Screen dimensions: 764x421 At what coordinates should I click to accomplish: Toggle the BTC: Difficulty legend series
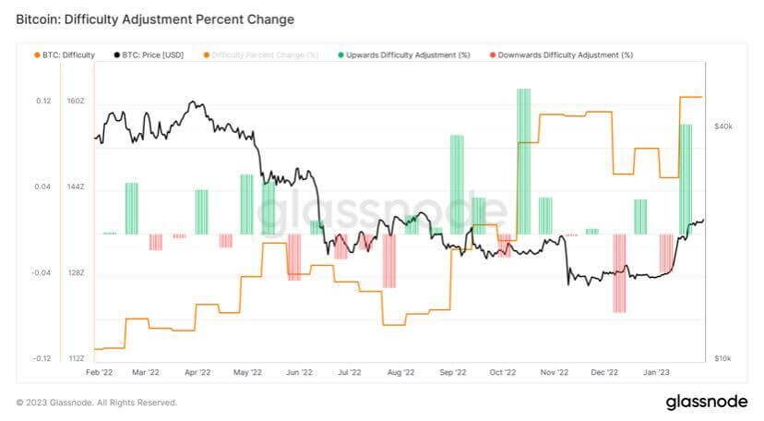point(65,55)
